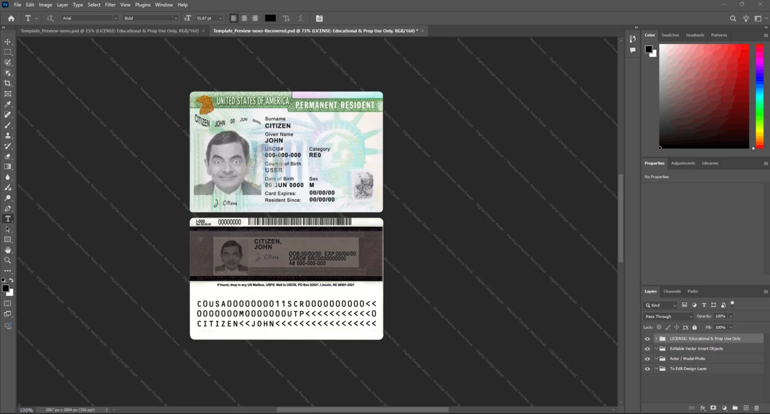770x414 pixels.
Task: Click the black text color swatch
Action: (271, 18)
